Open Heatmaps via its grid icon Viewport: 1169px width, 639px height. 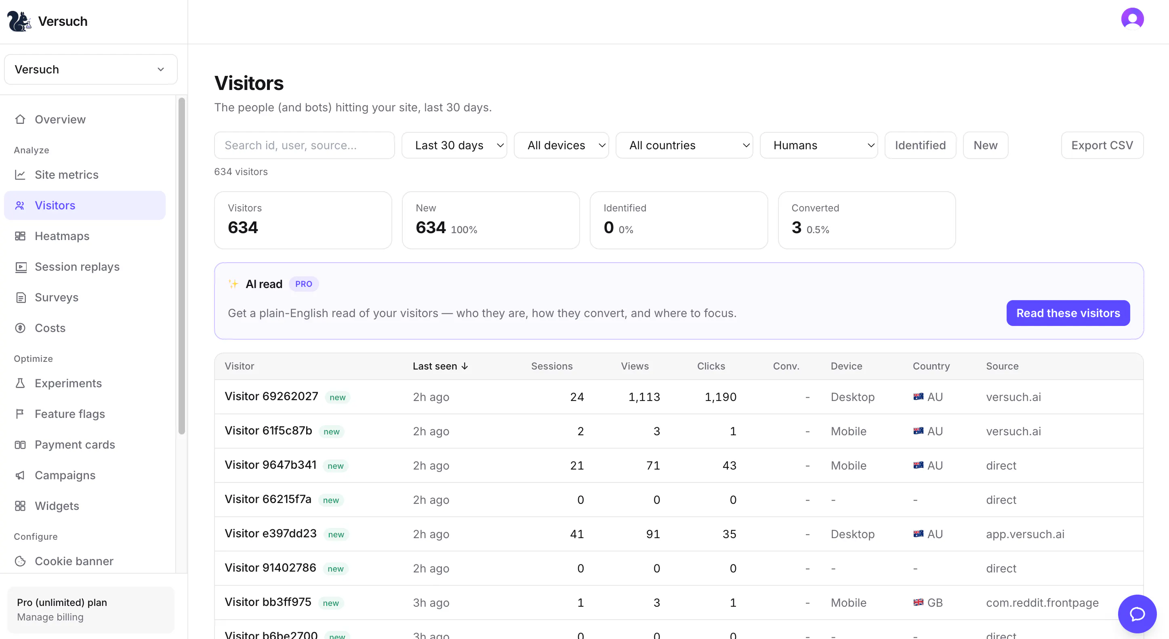(x=20, y=236)
